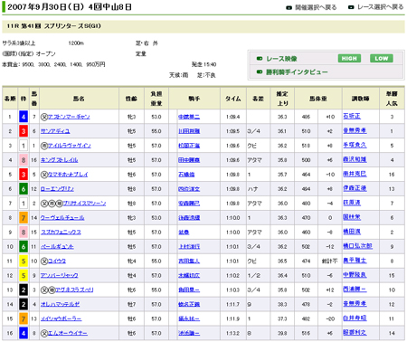407x342 pixels.
Task: Open horse メイショウボーラー link
Action: point(62,318)
